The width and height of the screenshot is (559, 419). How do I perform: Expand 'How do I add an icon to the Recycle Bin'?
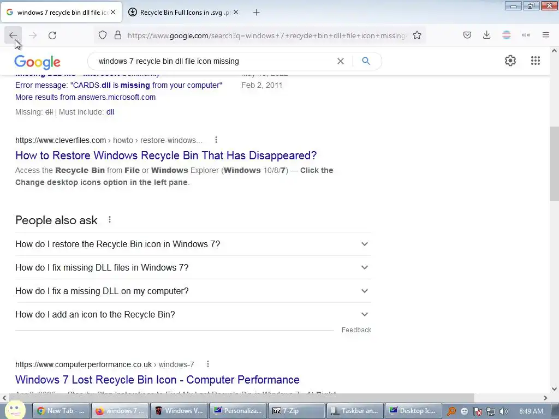(193, 315)
